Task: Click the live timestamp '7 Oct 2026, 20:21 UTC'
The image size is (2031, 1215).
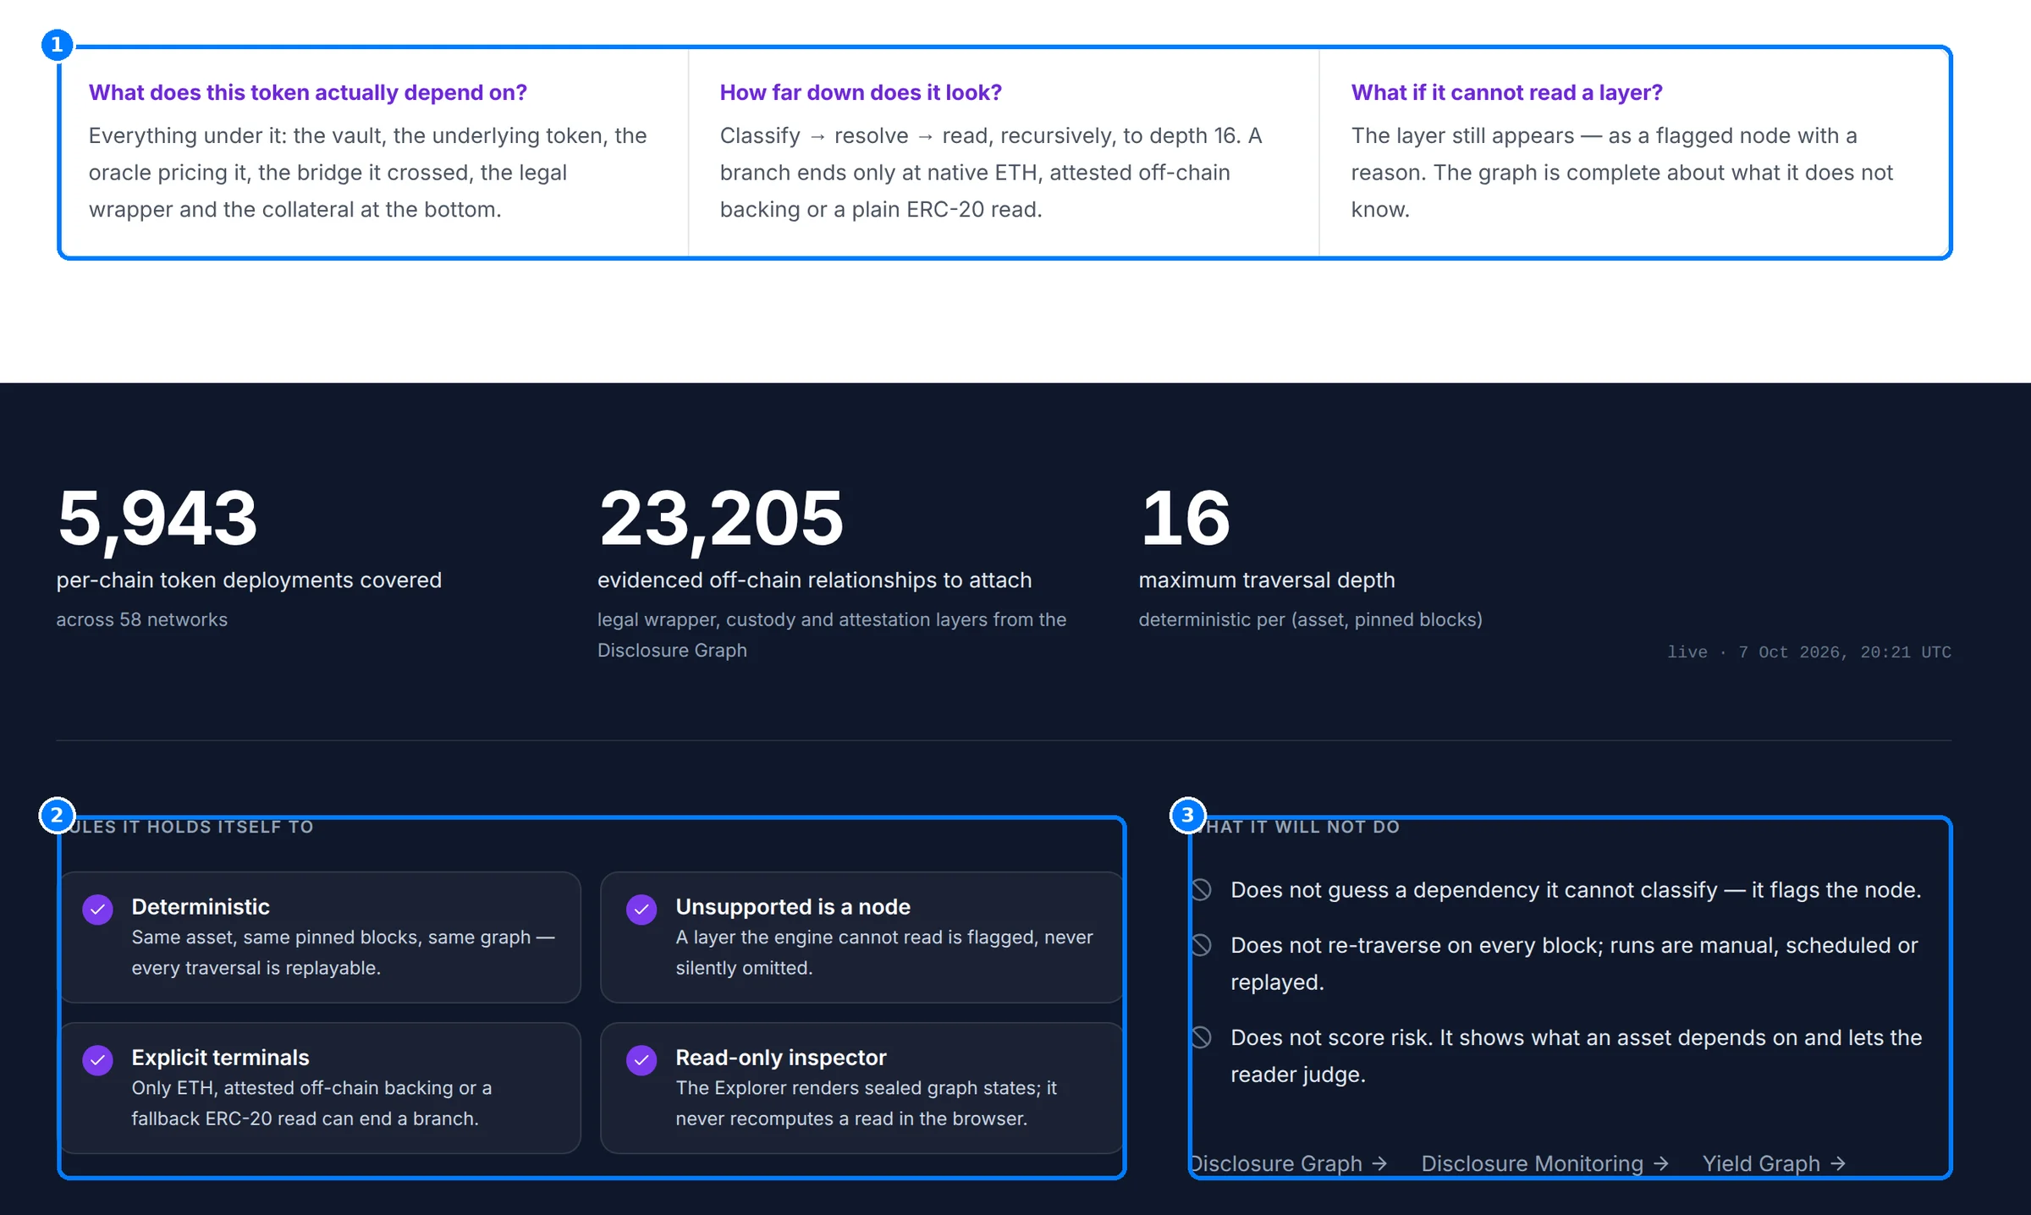Action: [1845, 652]
